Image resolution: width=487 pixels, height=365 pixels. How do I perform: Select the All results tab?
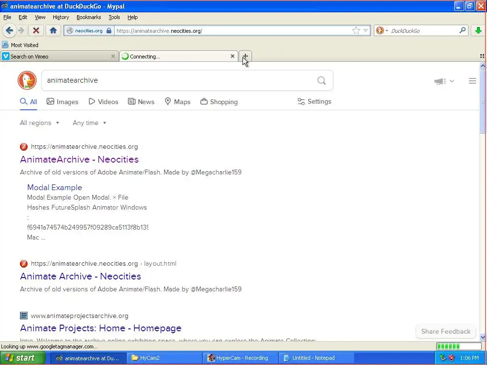[x=29, y=102]
